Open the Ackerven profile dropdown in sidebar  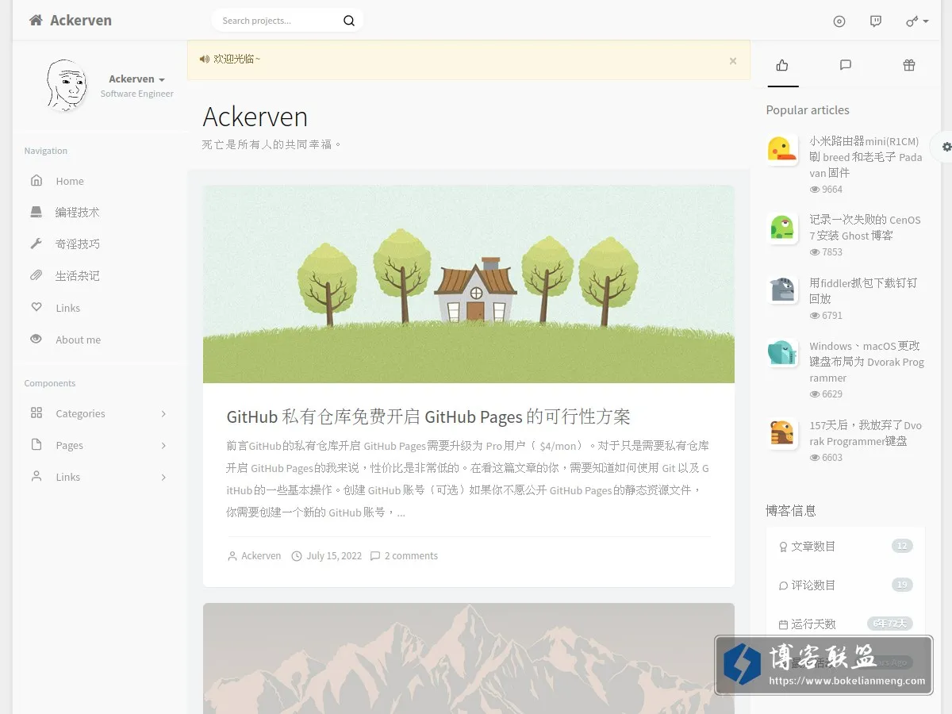click(136, 79)
